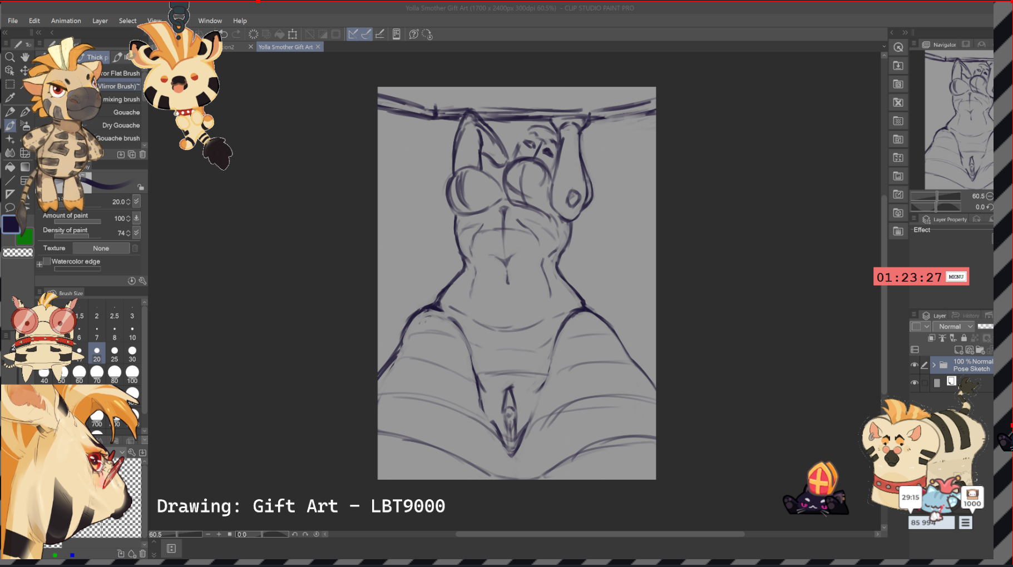This screenshot has width=1013, height=567.
Task: Expand the Watercolor edge settings
Action: [39, 264]
